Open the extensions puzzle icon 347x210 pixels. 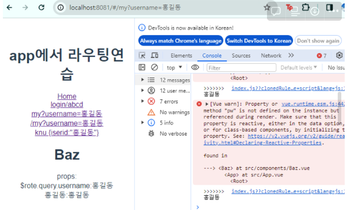tap(306, 7)
